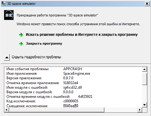The height and width of the screenshot is (116, 151).
Task: Choose "Искать решение проблемы в Интернете и закрыть программу"
Action: [x=82, y=35]
